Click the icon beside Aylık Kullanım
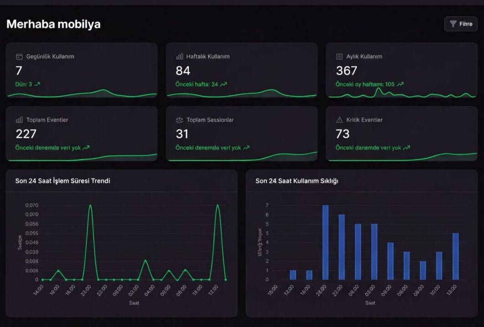 point(339,57)
